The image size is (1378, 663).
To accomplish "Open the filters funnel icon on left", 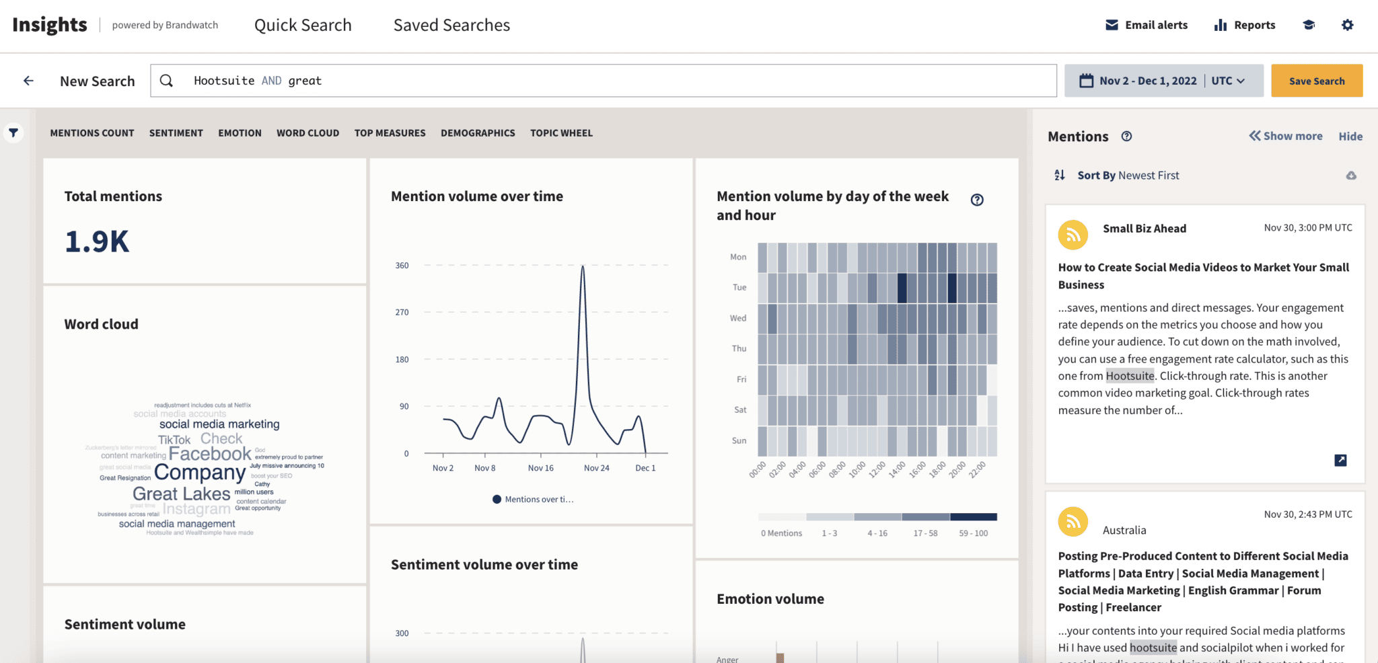I will tap(13, 132).
